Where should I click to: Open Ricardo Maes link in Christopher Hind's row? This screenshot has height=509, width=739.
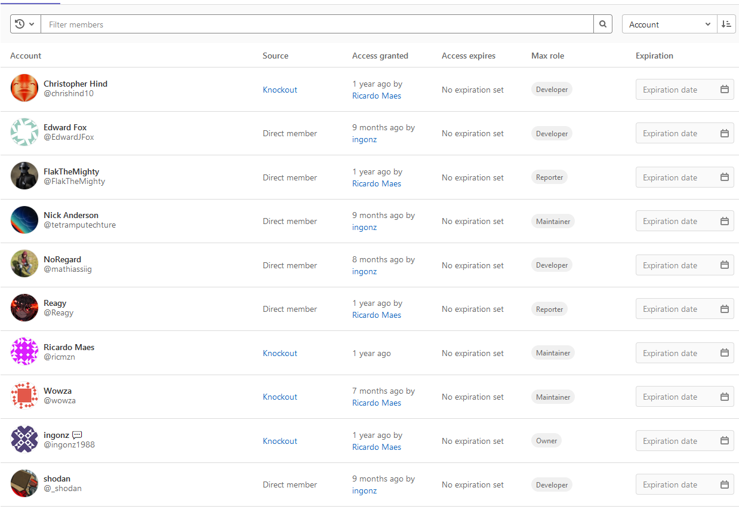[377, 96]
